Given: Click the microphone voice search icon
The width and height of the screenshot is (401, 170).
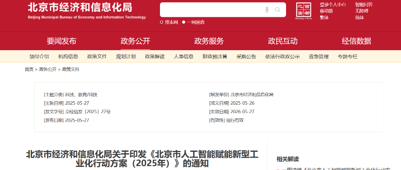Looking at the screenshot, I should 267,10.
